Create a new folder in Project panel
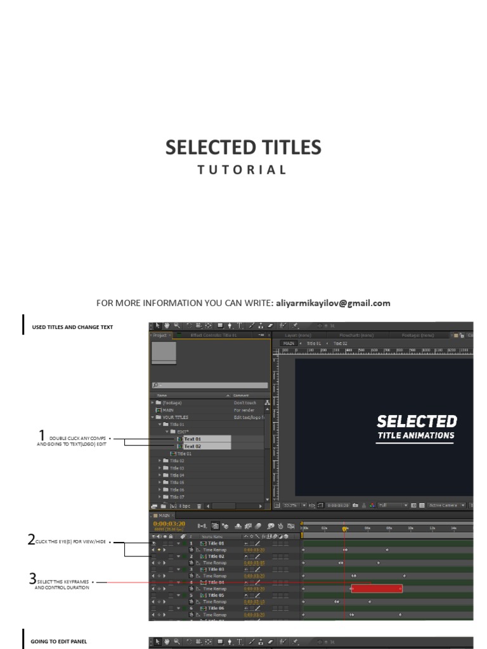The width and height of the screenshot is (487, 649). point(164,506)
